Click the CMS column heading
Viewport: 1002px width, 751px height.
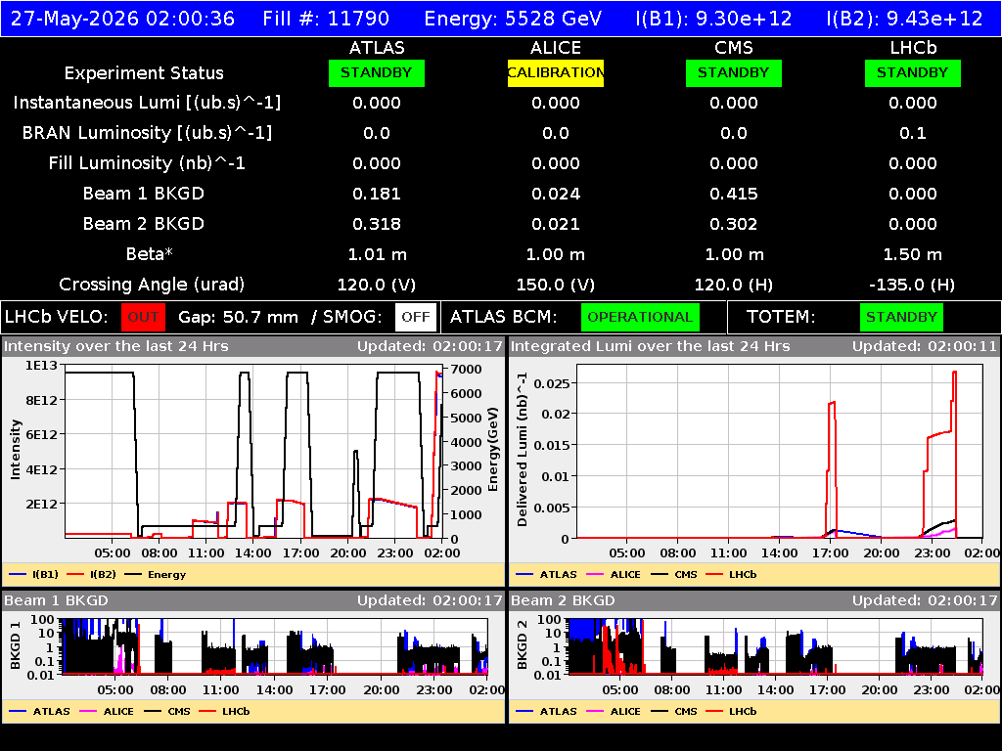[734, 48]
